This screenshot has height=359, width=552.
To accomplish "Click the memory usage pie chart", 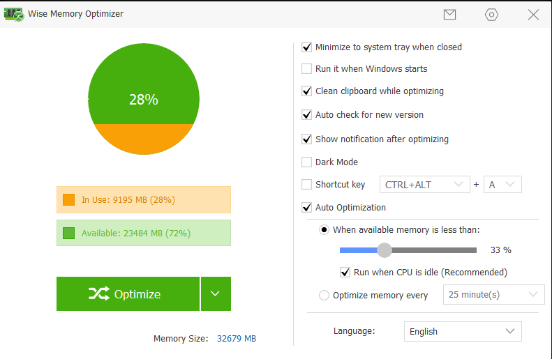I will (143, 99).
